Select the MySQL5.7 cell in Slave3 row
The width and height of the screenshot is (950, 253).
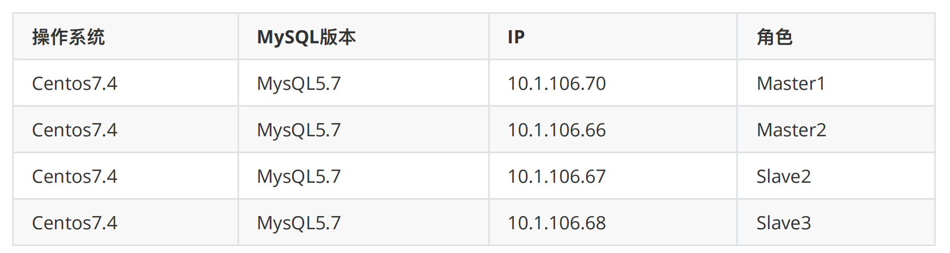299,223
